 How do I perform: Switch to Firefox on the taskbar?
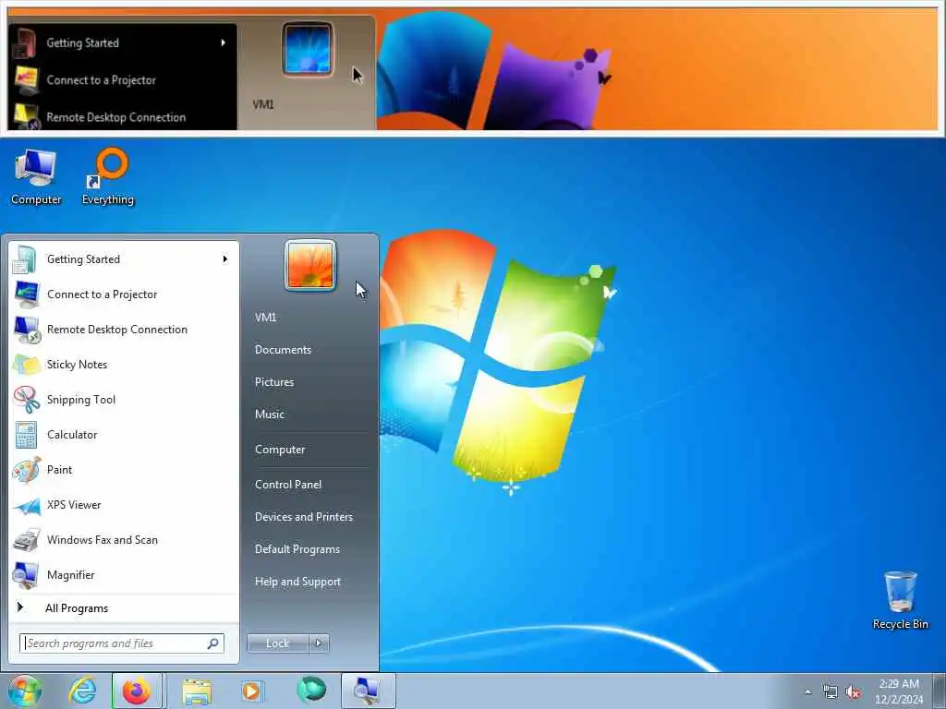pos(137,691)
